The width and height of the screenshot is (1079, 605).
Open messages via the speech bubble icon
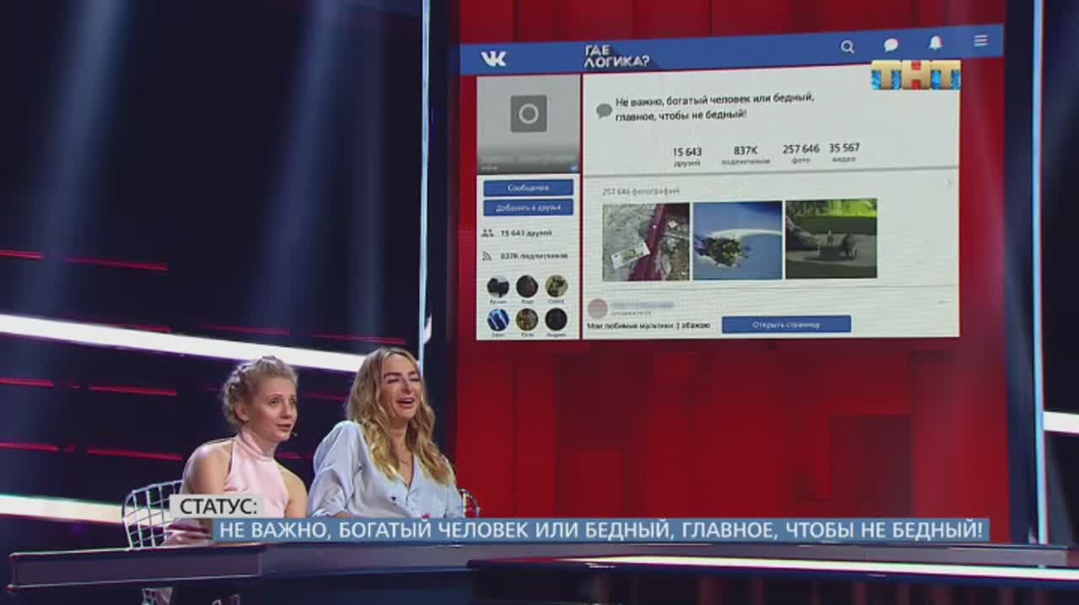pos(891,46)
